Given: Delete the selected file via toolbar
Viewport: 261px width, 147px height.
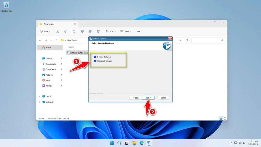Looking at the screenshot, I should coord(98,31).
